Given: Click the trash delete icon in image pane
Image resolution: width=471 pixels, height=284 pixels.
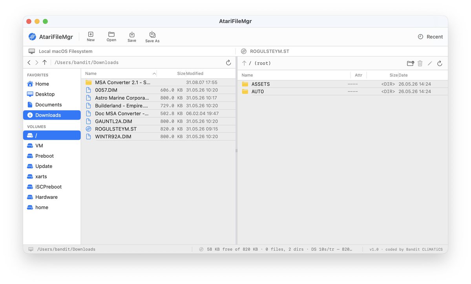Looking at the screenshot, I should 420,63.
